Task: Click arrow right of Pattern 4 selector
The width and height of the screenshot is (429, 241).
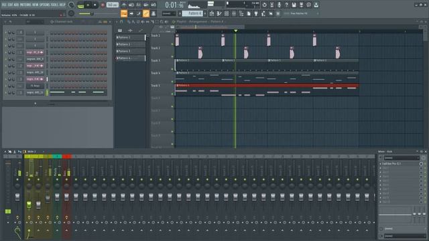Action: [x=205, y=13]
